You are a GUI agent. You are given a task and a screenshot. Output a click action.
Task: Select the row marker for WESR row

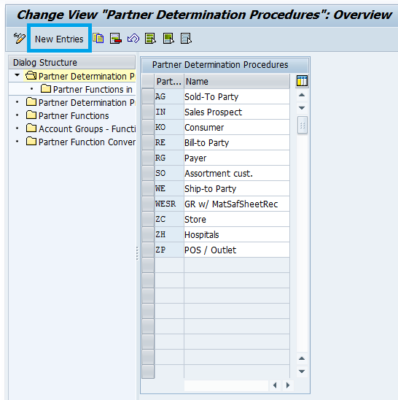pyautogui.click(x=148, y=204)
